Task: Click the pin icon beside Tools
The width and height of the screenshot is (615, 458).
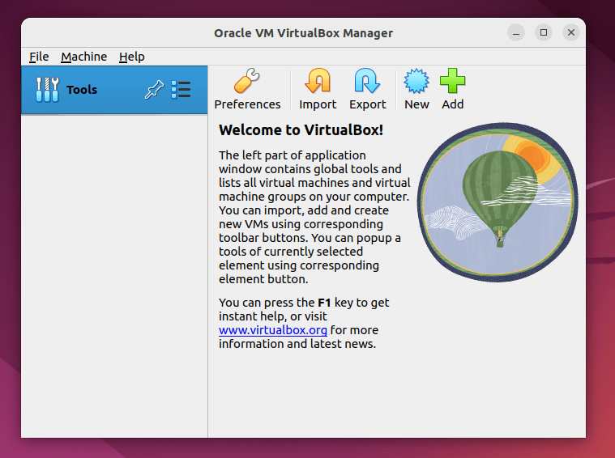Action: pos(154,90)
